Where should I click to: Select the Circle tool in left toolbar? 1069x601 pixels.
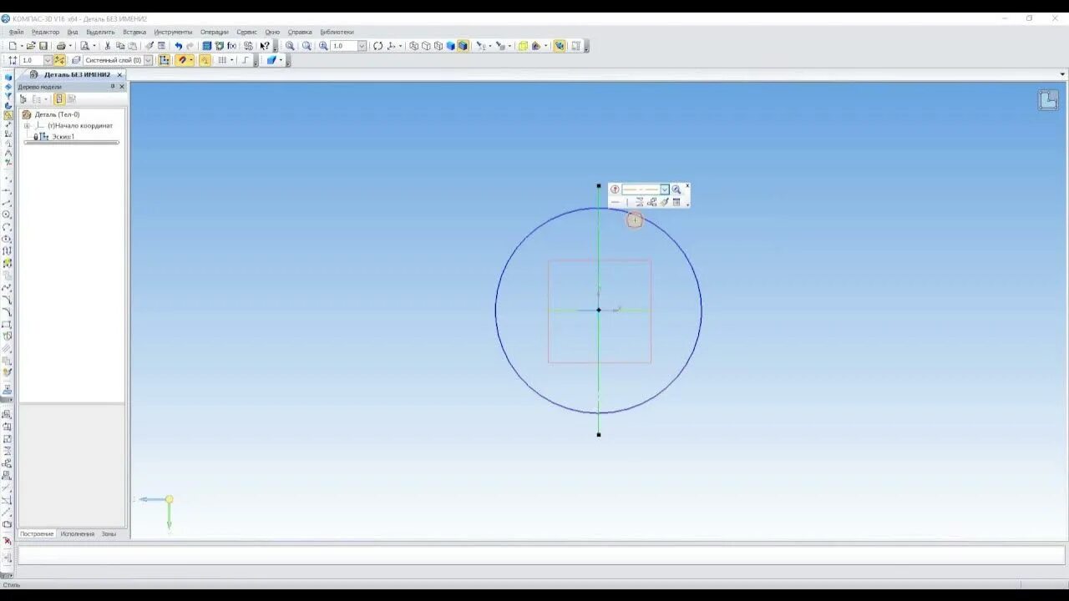(x=7, y=215)
